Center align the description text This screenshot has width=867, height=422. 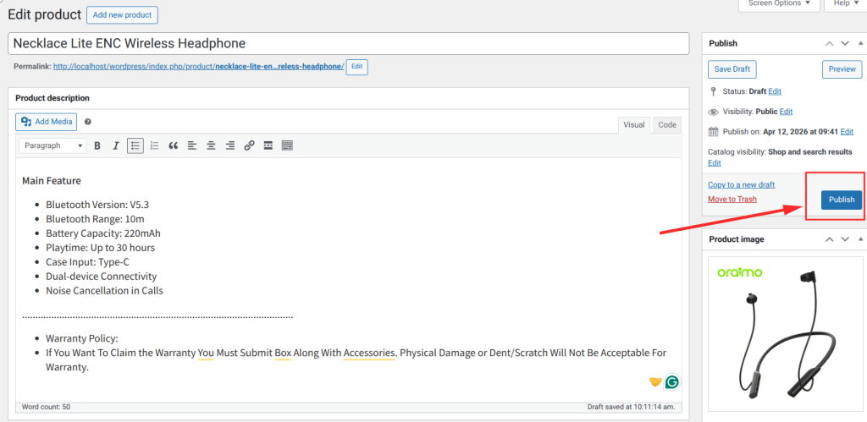(x=211, y=145)
